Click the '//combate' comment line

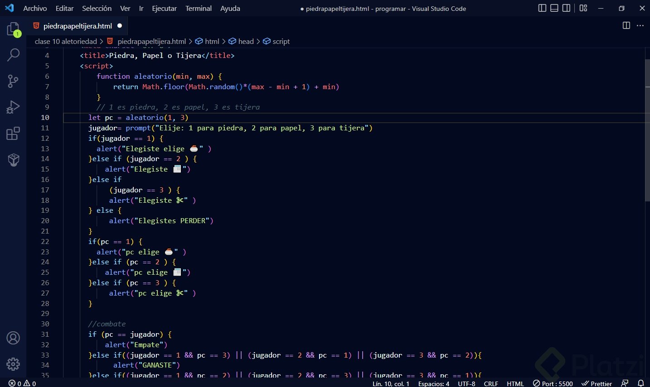click(107, 324)
